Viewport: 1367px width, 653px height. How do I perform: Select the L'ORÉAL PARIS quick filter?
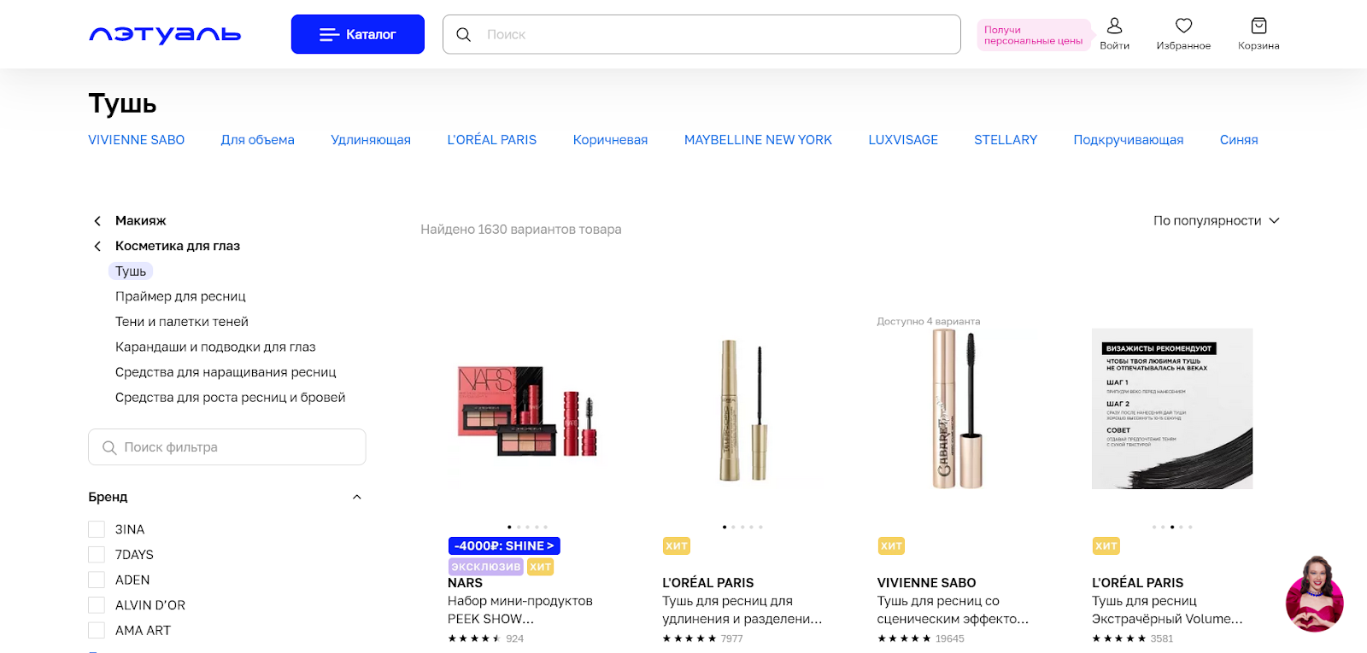point(492,140)
